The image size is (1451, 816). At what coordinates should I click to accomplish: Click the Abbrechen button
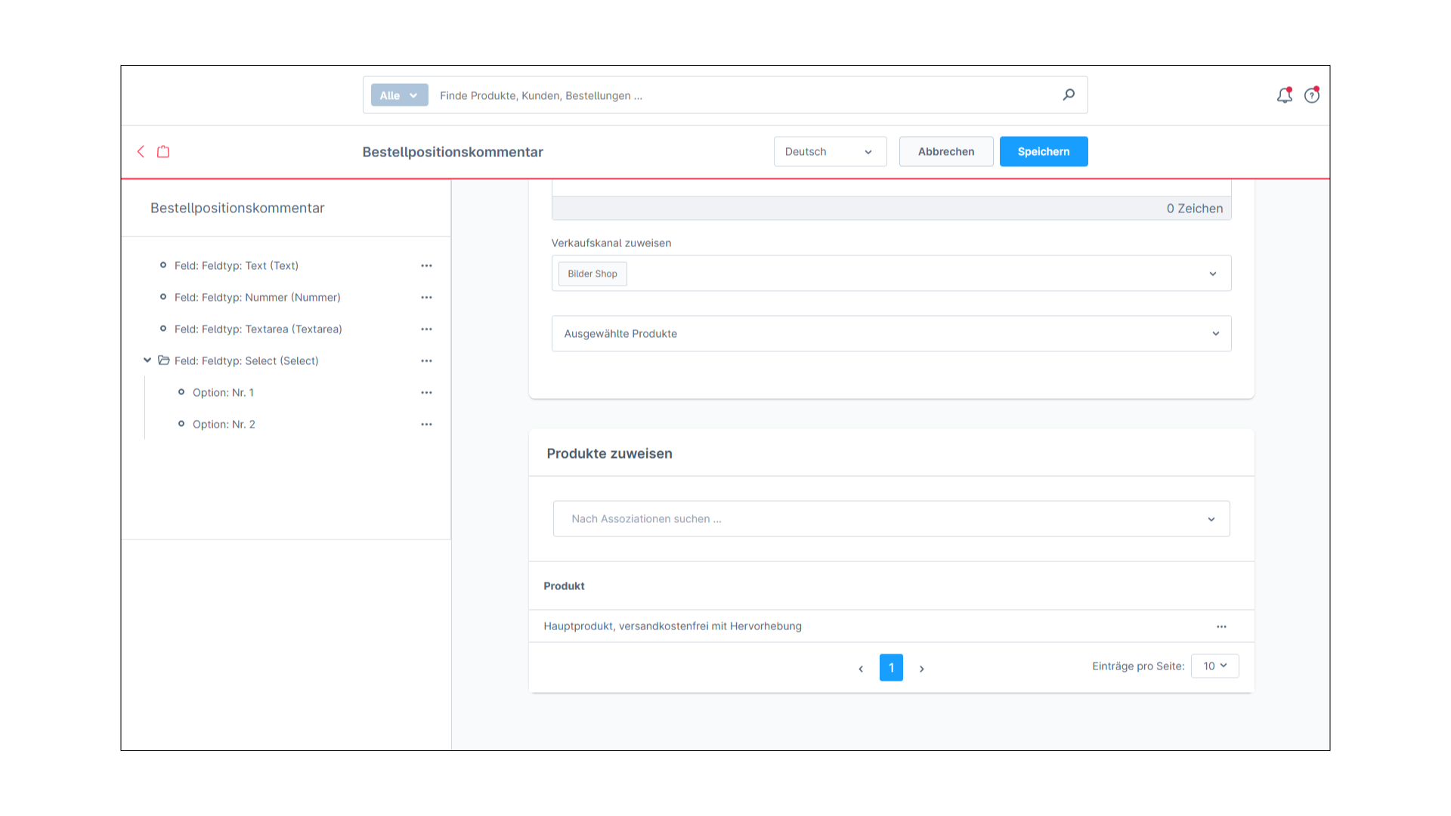946,152
